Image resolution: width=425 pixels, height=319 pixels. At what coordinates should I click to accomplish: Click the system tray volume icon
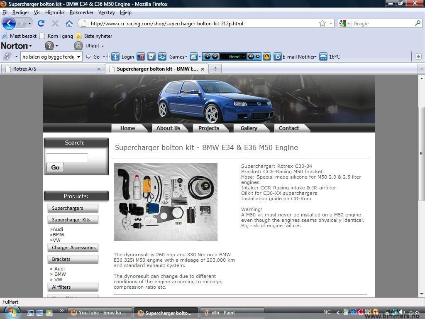click(402, 312)
